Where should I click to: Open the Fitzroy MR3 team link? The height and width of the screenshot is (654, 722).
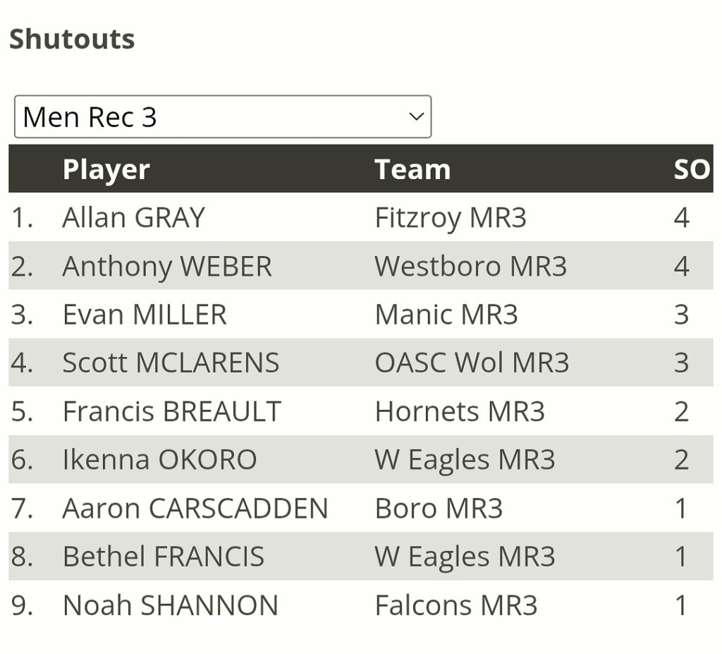[451, 218]
